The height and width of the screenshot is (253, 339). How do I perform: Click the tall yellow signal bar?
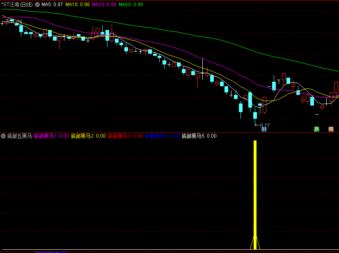(255, 195)
